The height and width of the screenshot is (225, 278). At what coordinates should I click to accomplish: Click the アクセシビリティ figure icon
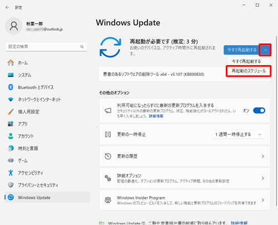[11, 173]
